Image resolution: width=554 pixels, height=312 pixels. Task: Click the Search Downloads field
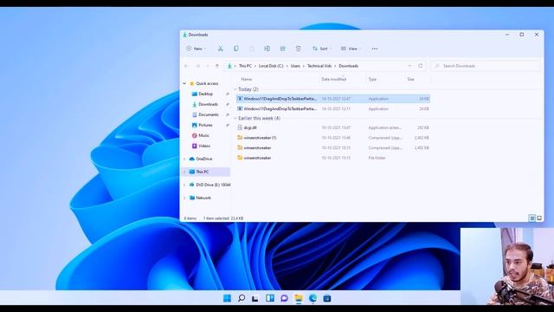486,66
